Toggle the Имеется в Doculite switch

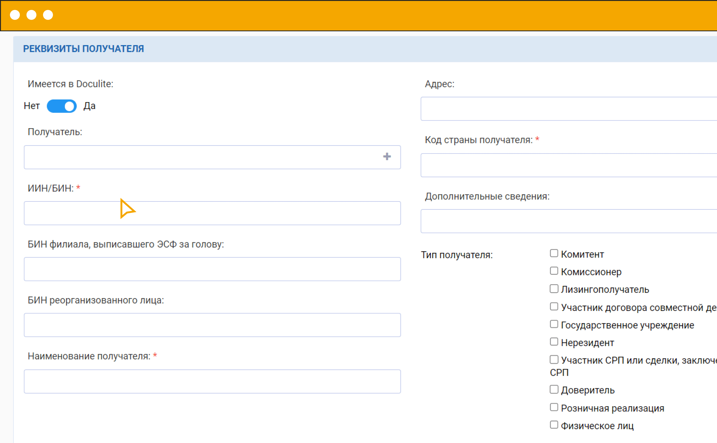point(62,106)
